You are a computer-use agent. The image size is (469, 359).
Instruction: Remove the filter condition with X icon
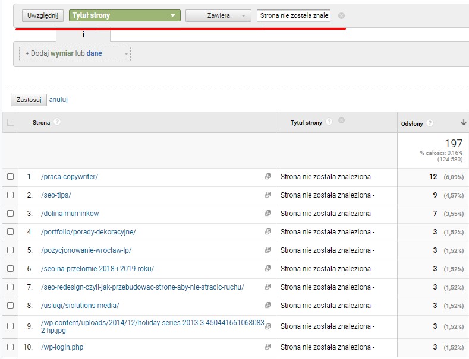click(341, 16)
